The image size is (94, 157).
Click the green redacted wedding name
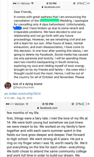coord(50,20)
